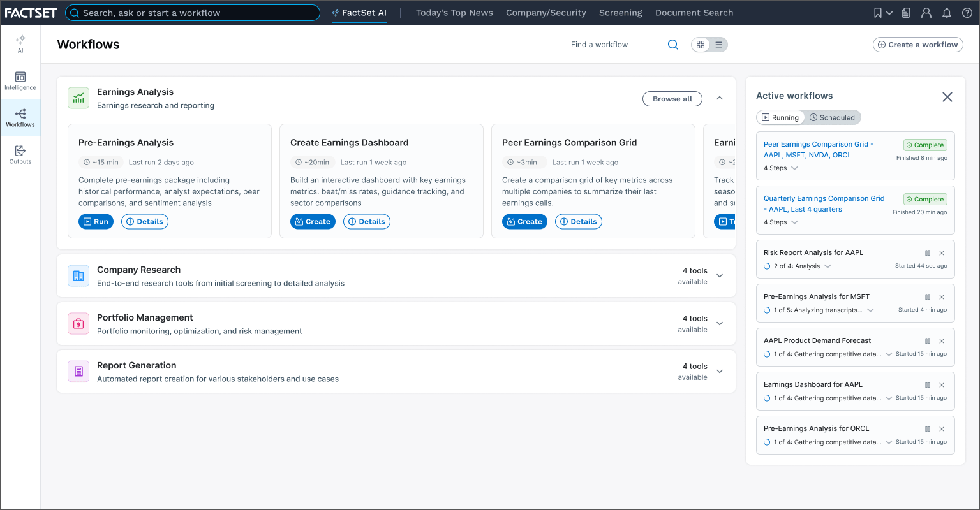Open the user profile icon
The height and width of the screenshot is (510, 980).
coord(926,13)
